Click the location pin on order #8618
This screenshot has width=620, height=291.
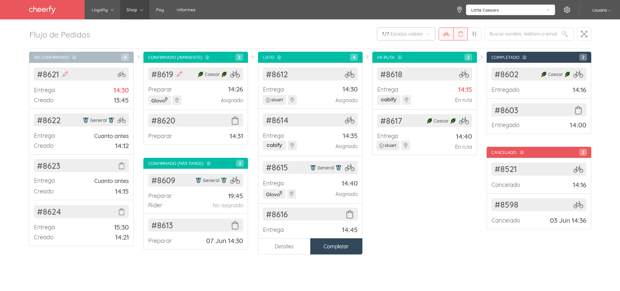pyautogui.click(x=407, y=100)
